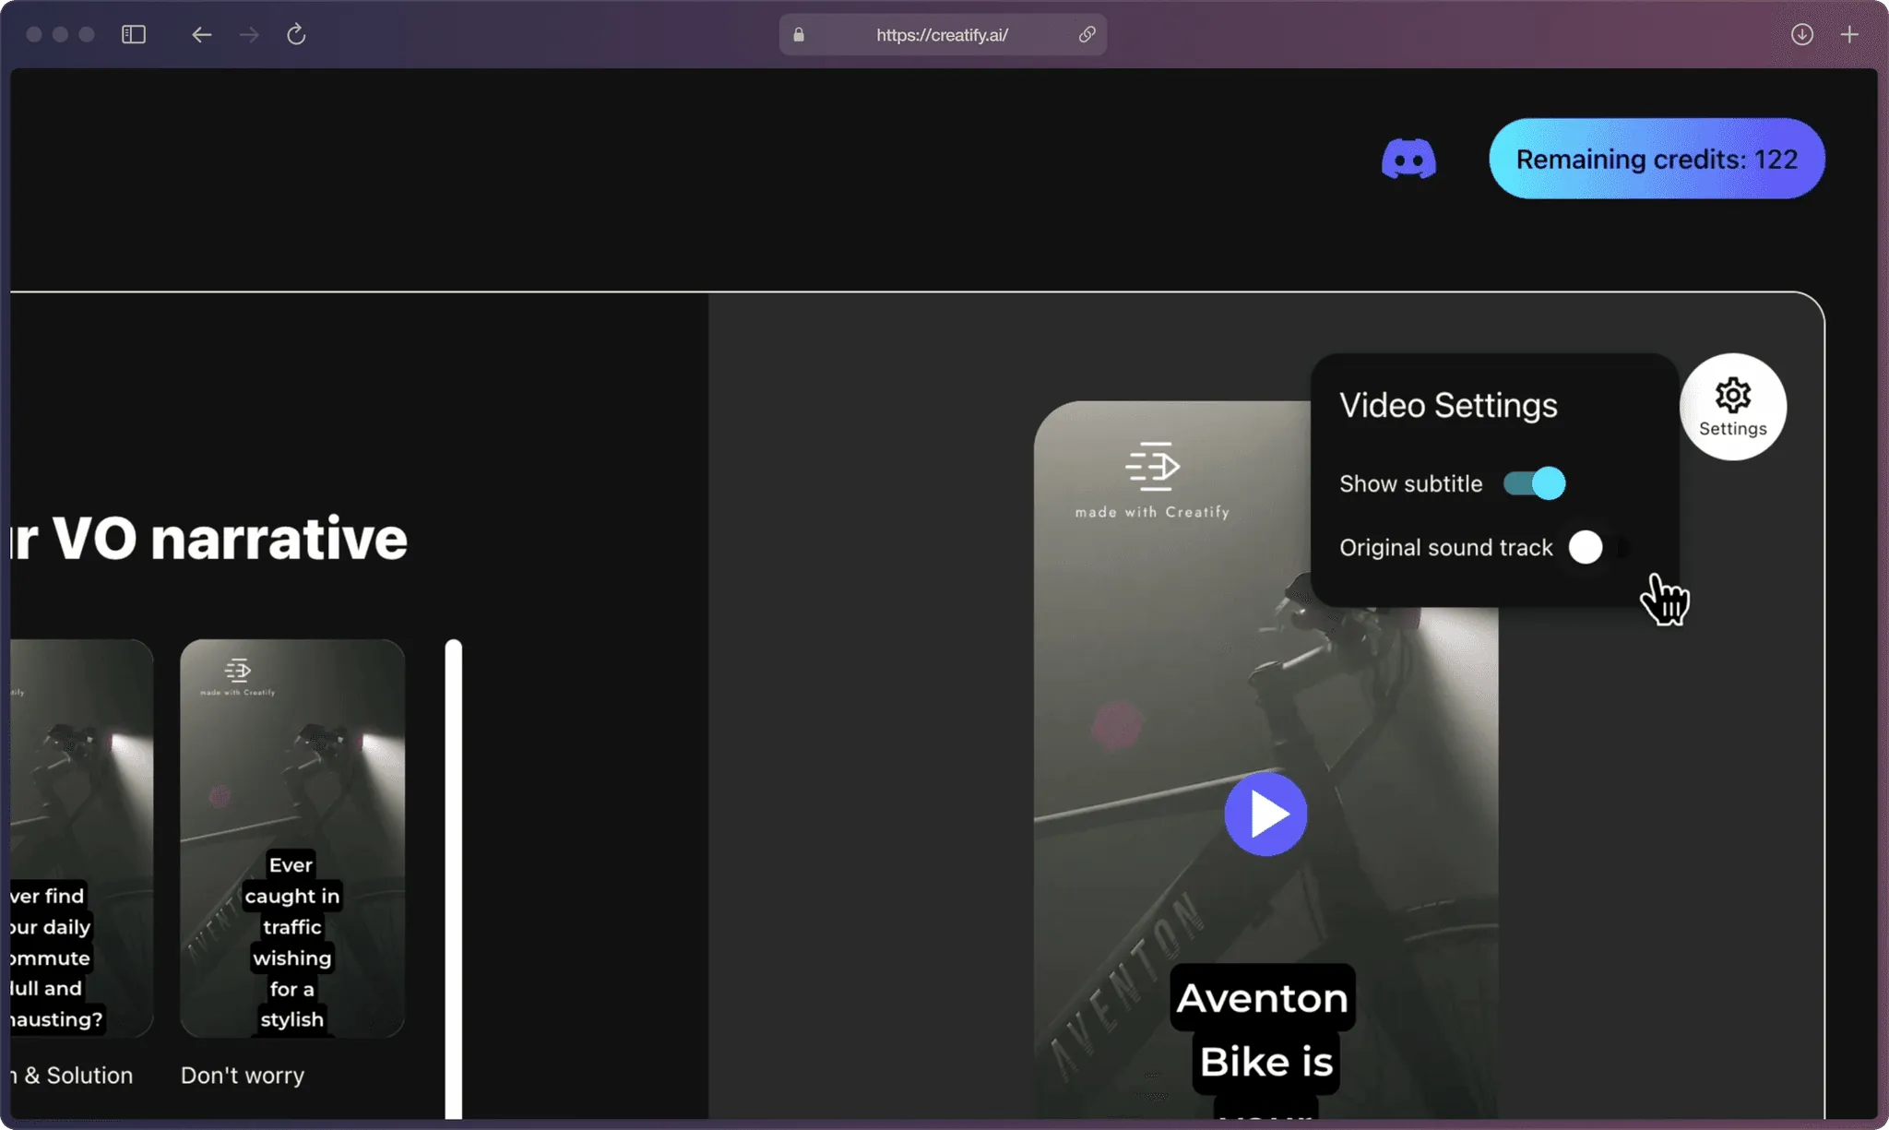Open the Discord community icon
This screenshot has height=1130, width=1889.
point(1408,159)
